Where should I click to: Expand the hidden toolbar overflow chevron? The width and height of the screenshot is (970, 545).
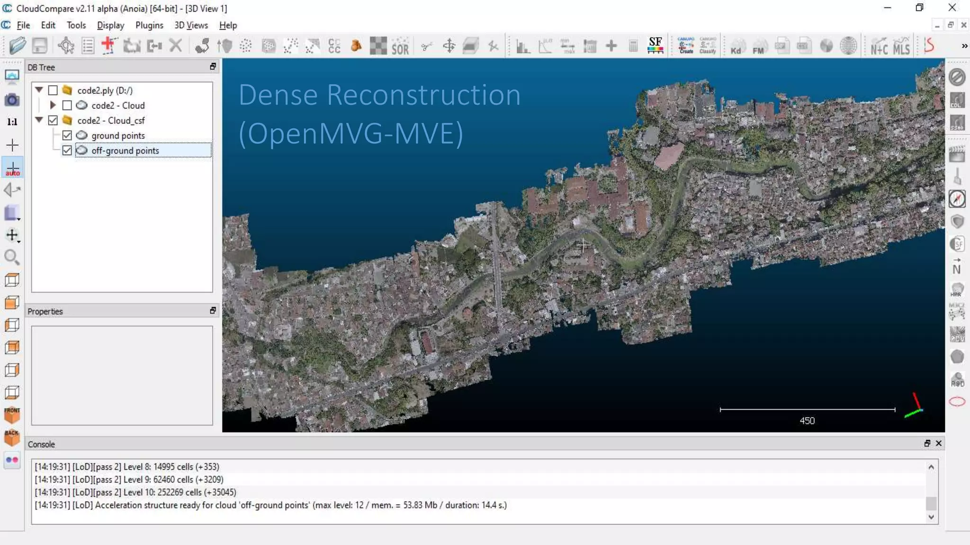pyautogui.click(x=964, y=46)
